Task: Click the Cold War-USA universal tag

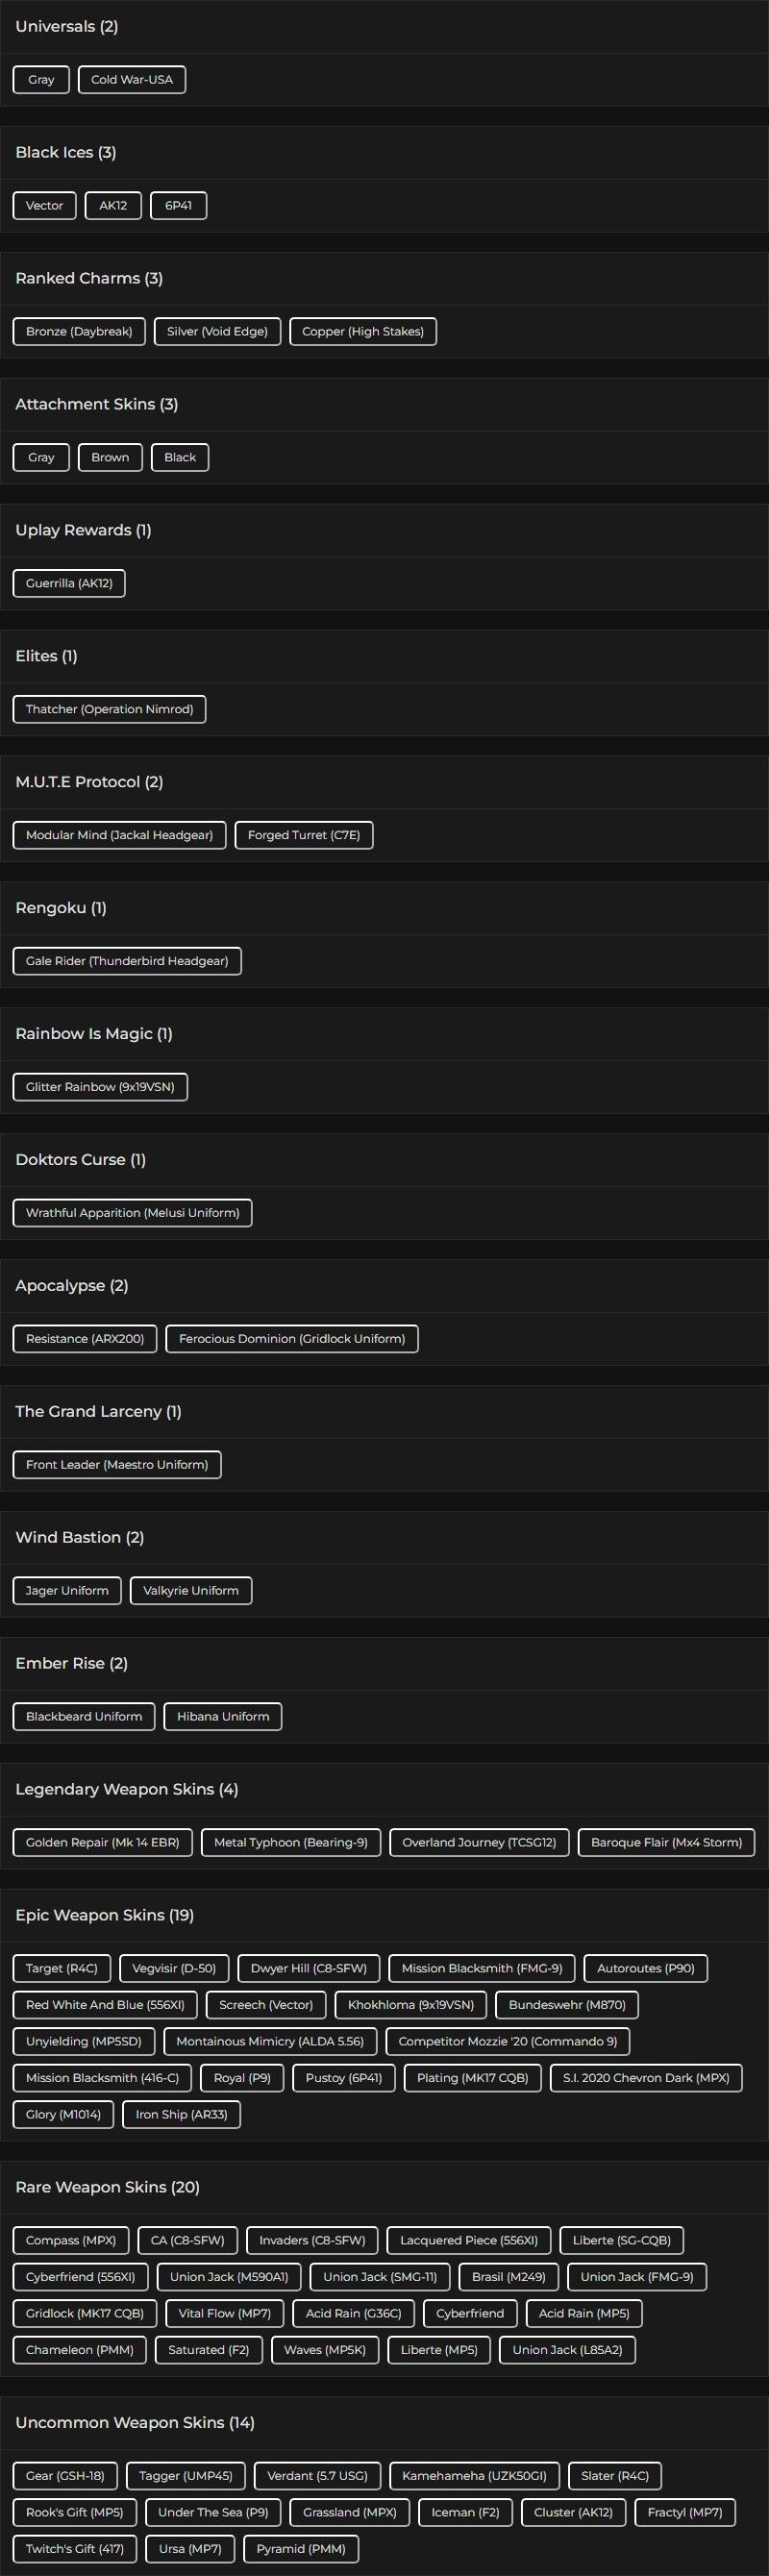Action: click(x=132, y=80)
